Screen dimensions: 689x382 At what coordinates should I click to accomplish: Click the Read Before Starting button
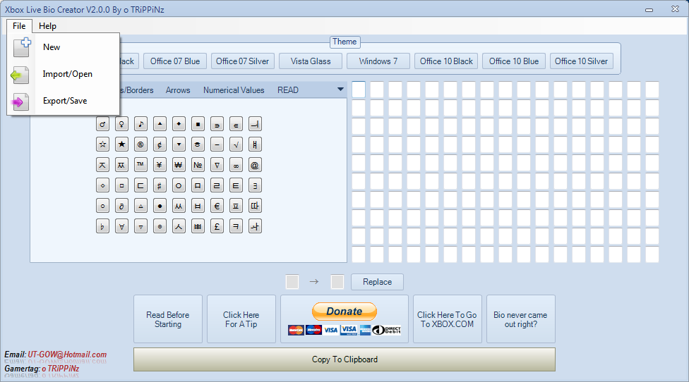pos(168,319)
